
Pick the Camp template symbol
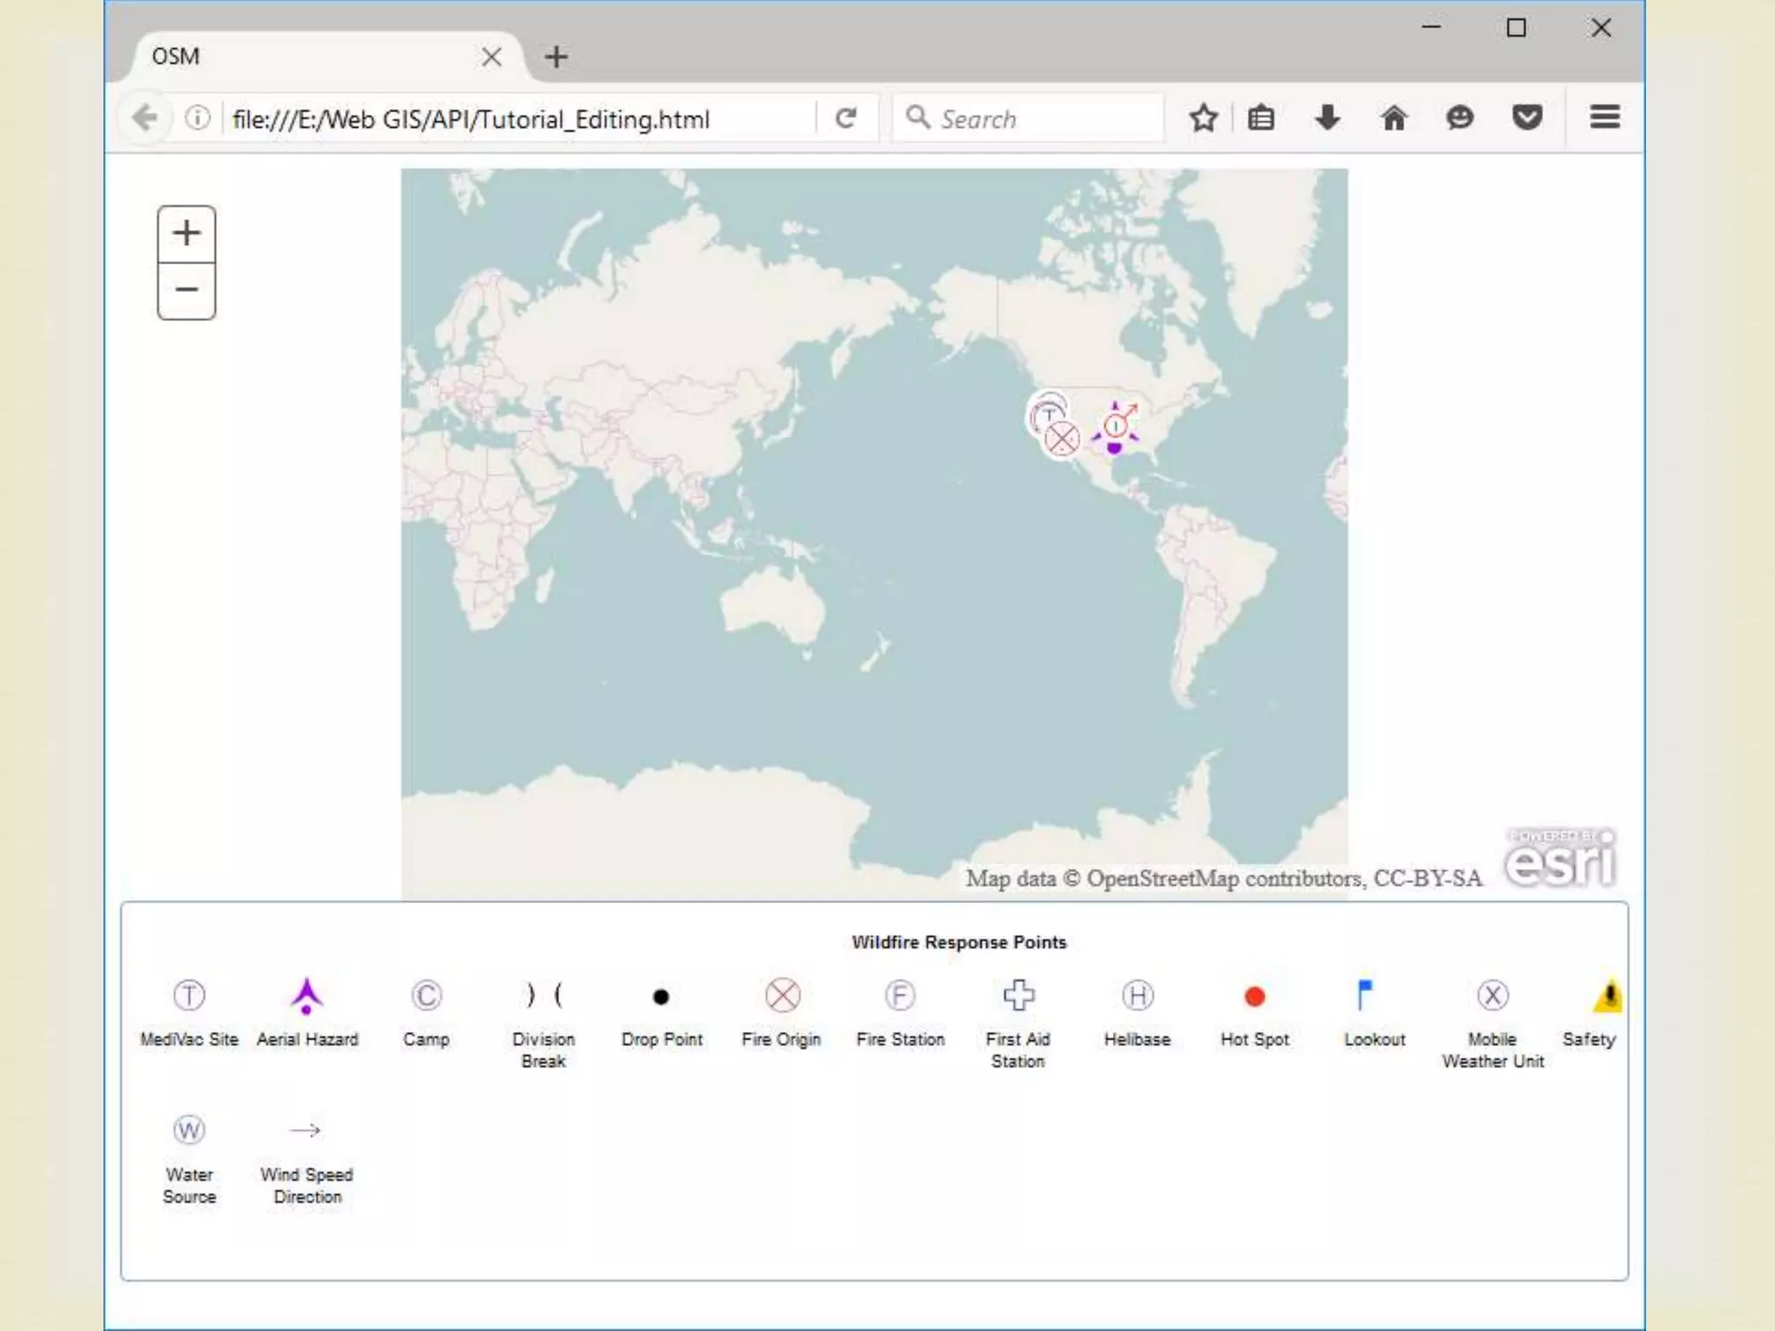pos(426,995)
